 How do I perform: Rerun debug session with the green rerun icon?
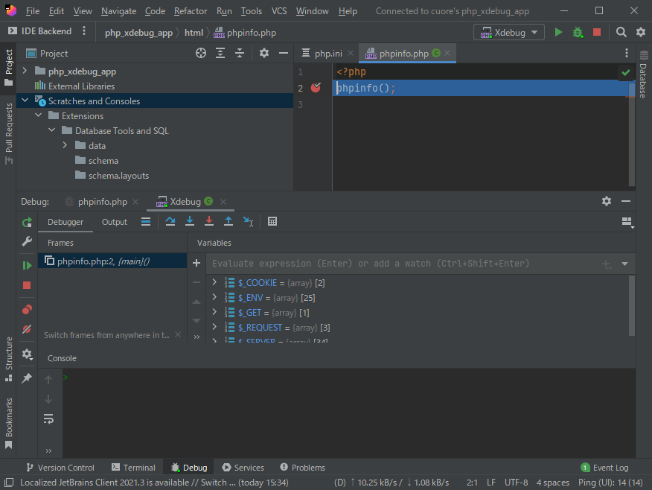[x=27, y=222]
